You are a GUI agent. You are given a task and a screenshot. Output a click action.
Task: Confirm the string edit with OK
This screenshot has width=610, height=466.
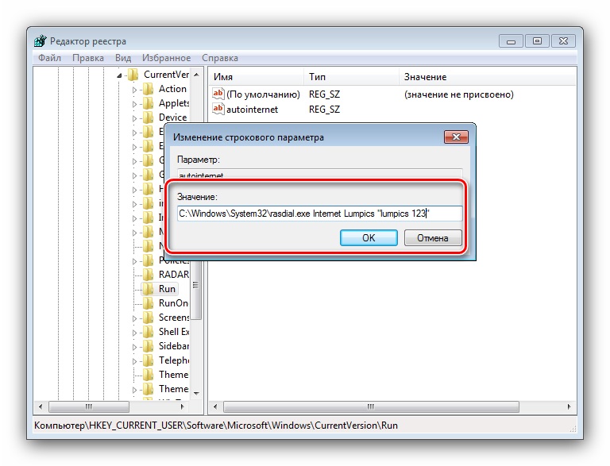pos(369,237)
